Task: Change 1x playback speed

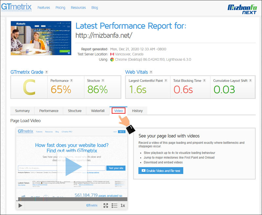Action: [123, 205]
